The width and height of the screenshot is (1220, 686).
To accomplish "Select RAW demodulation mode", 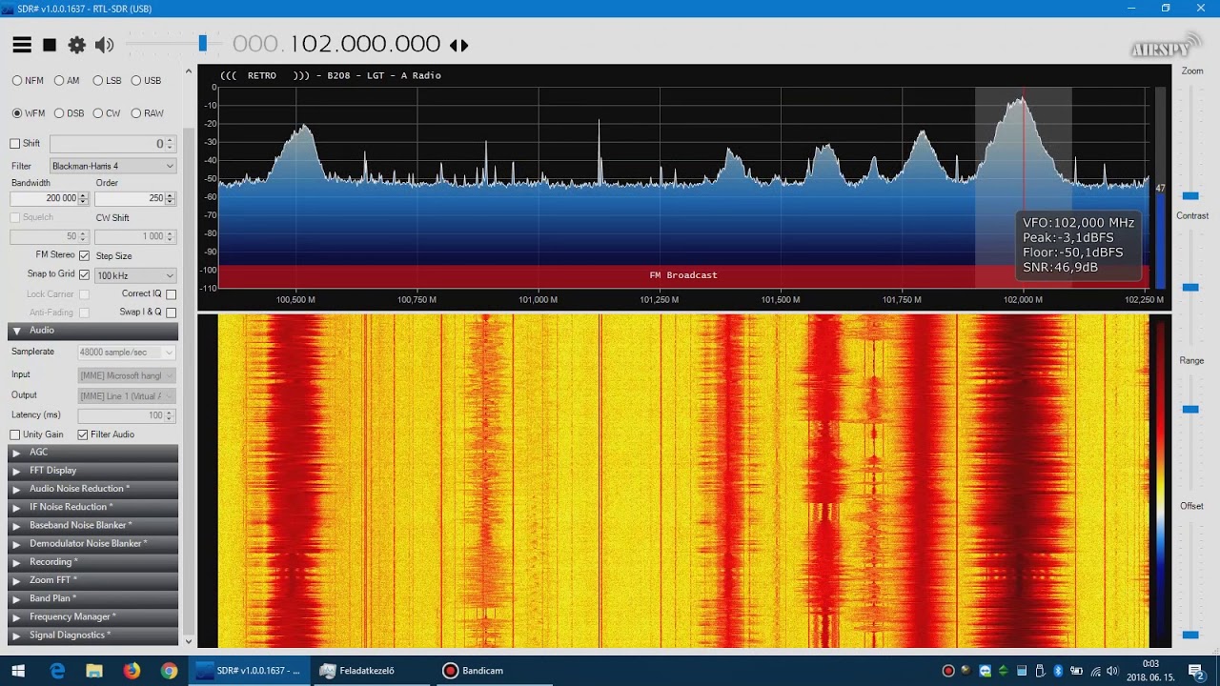I will 147,113.
